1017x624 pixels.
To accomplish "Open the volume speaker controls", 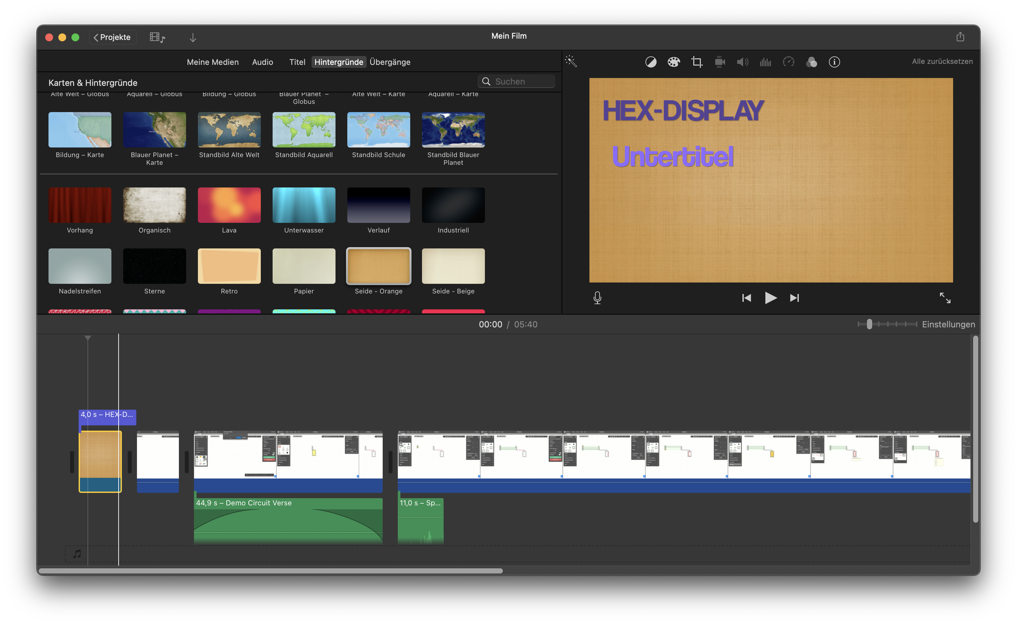I will (x=742, y=62).
